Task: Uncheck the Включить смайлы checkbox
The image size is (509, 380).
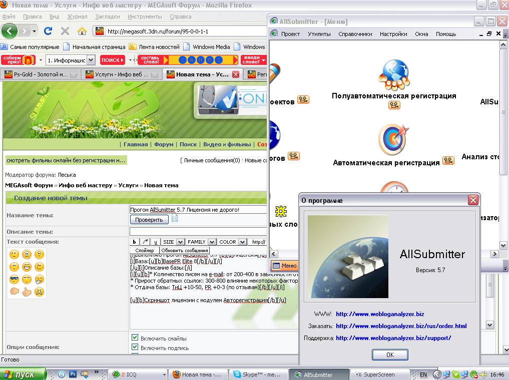Action: 135,338
